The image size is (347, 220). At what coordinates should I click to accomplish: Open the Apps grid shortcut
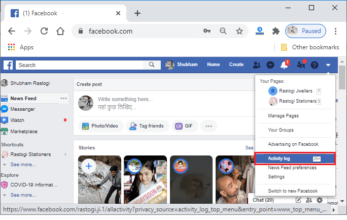[21, 47]
